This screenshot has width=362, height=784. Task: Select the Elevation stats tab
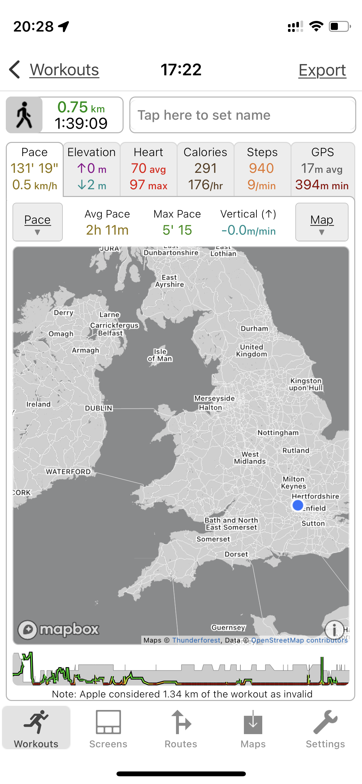(92, 169)
